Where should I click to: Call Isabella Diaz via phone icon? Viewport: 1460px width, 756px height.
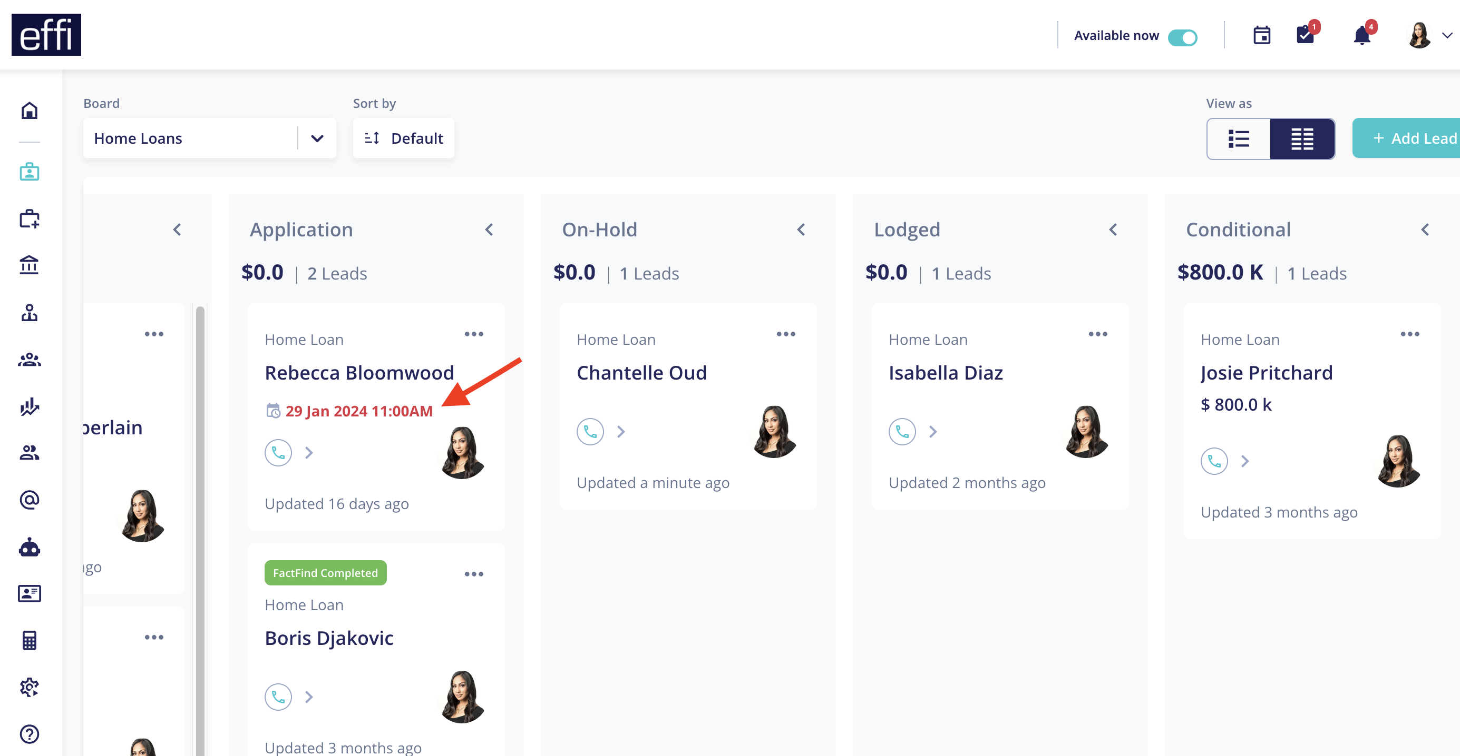902,432
